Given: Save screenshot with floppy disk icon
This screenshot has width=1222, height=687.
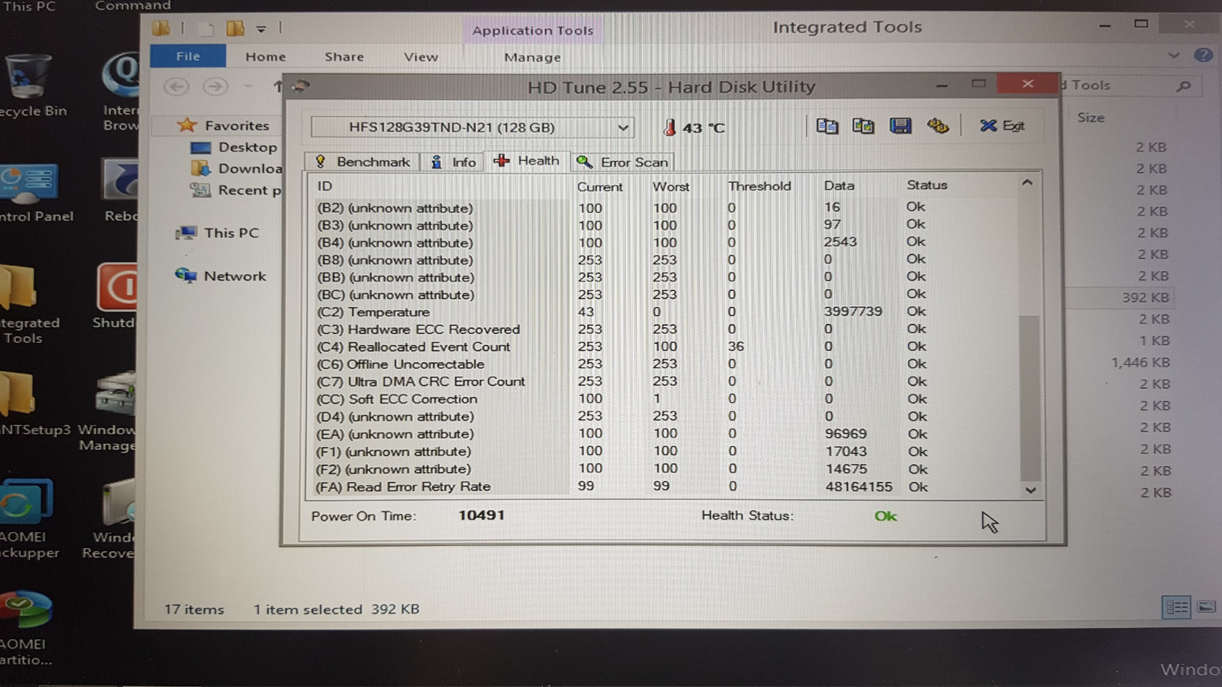Looking at the screenshot, I should pyautogui.click(x=900, y=126).
